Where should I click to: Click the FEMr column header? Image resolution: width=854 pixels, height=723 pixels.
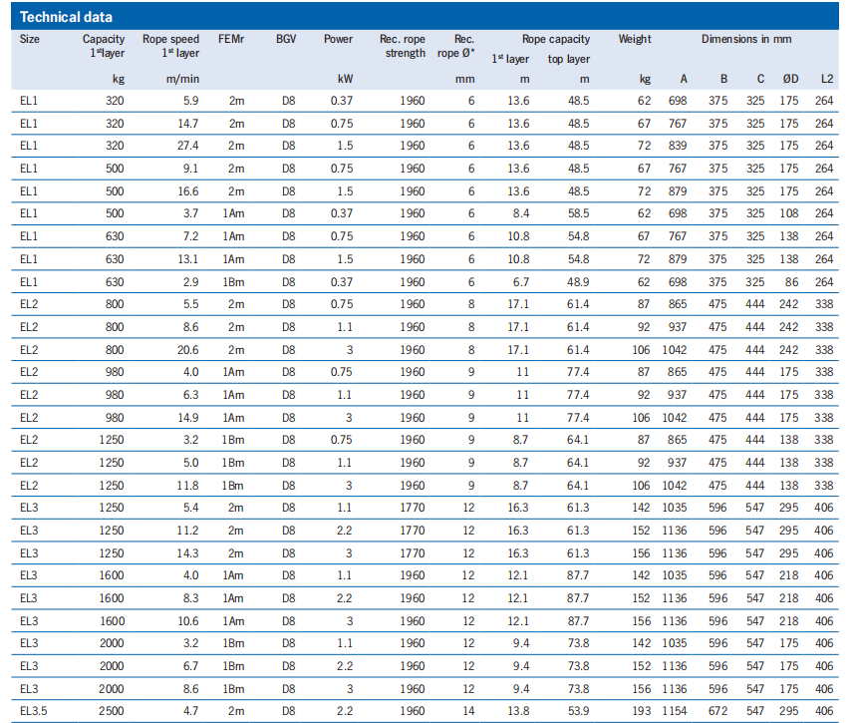point(232,40)
